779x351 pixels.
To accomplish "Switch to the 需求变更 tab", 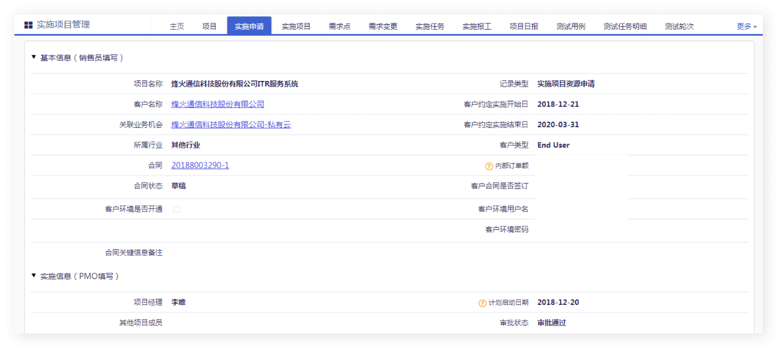I will click(x=383, y=26).
